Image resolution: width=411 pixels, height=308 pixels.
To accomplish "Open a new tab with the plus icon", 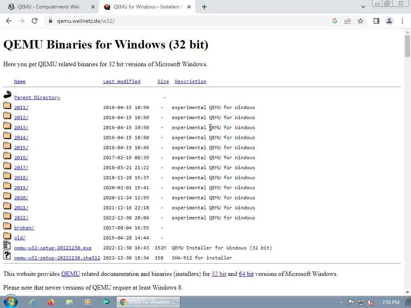I will [x=204, y=7].
